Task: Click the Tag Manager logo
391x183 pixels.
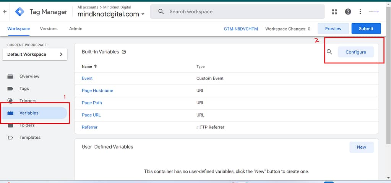Action: [19, 12]
